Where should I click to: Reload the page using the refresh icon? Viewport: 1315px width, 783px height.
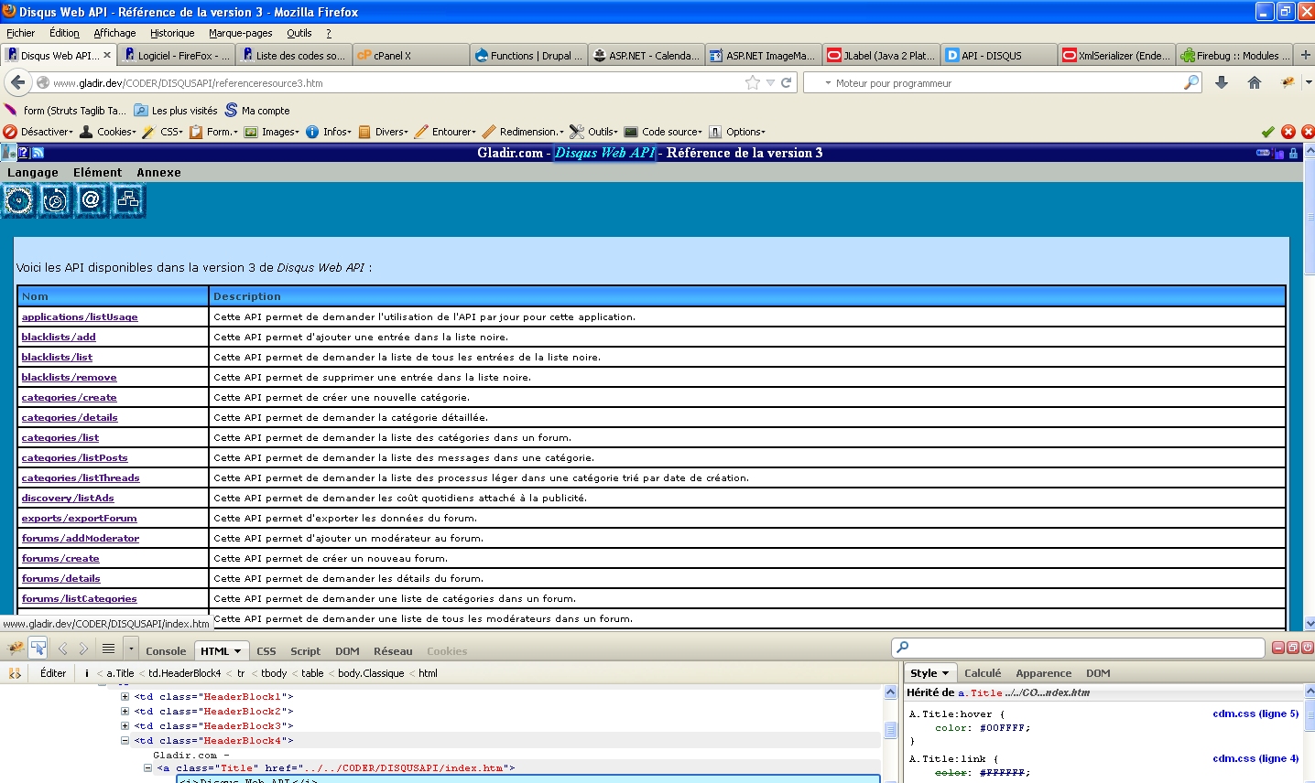(x=787, y=82)
